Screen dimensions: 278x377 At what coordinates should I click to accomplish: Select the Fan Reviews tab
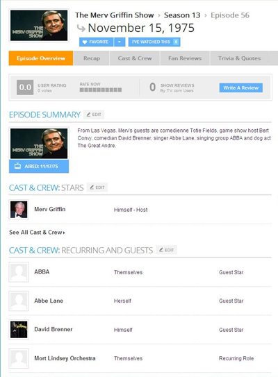[x=185, y=58]
